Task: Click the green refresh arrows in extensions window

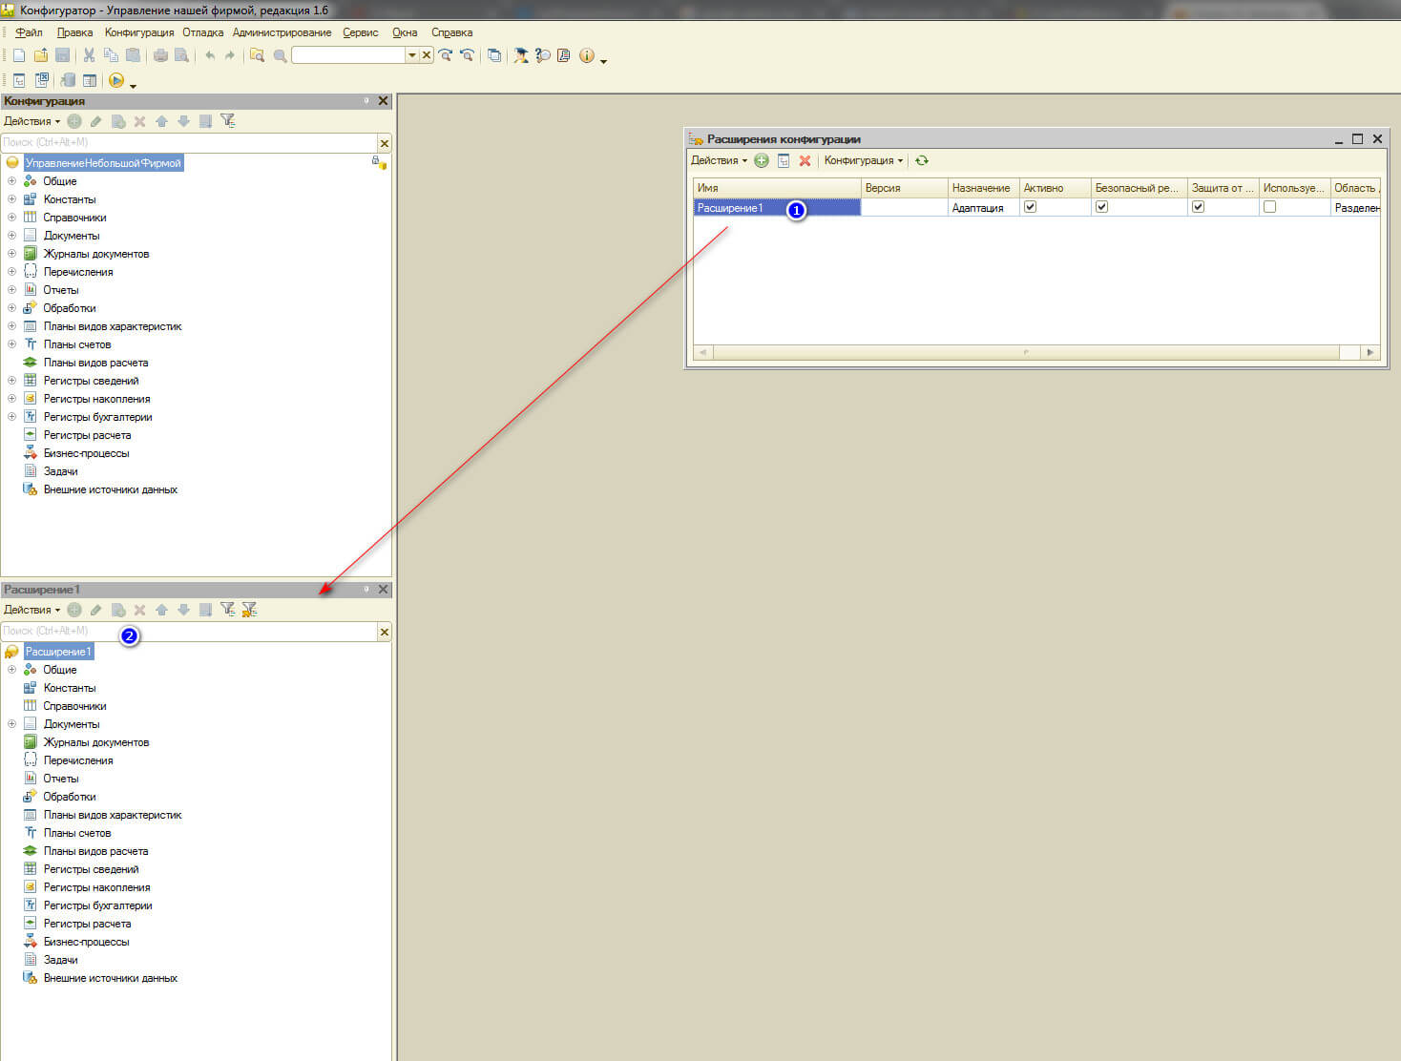Action: (x=922, y=160)
